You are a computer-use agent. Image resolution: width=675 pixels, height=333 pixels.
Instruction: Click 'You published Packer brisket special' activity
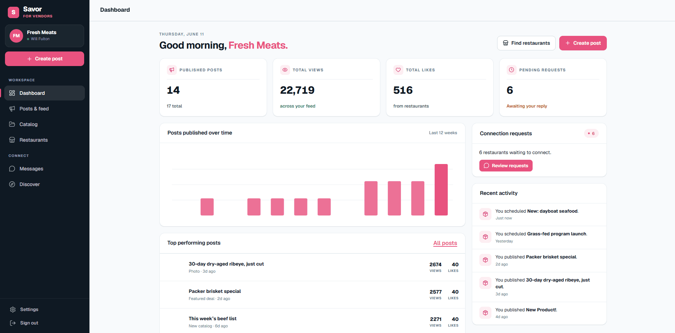[539, 261]
